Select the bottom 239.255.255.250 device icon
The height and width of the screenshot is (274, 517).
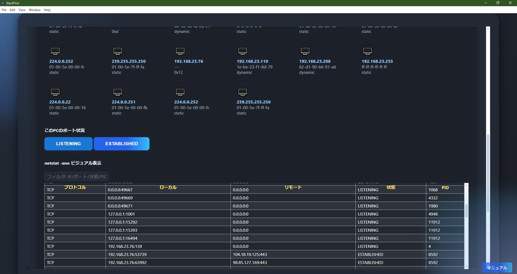[x=242, y=92]
